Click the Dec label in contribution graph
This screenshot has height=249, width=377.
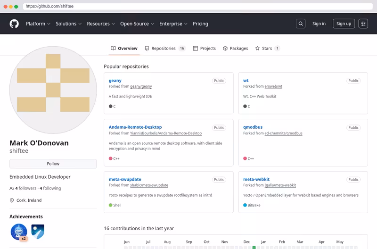[x=246, y=242]
